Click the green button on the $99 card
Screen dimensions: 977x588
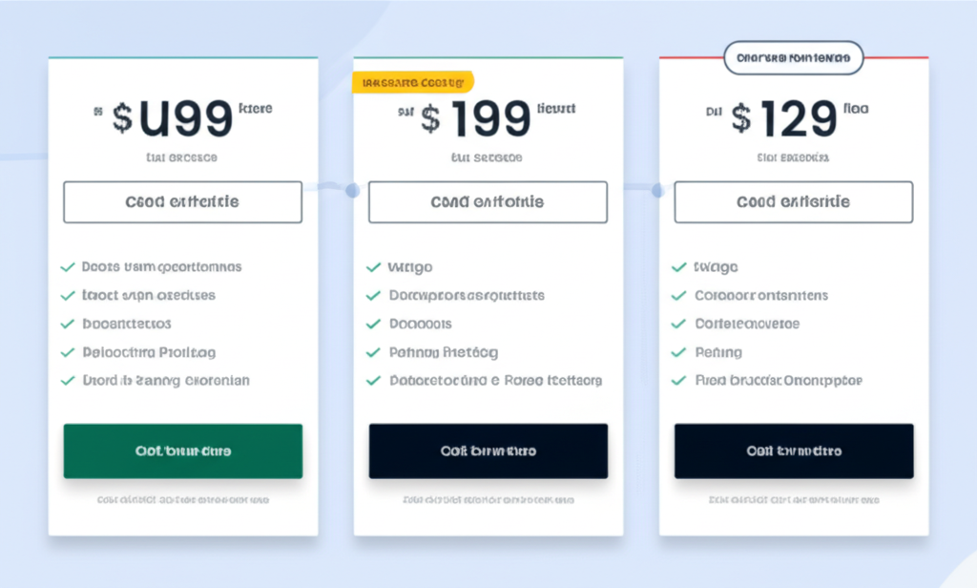pos(182,451)
